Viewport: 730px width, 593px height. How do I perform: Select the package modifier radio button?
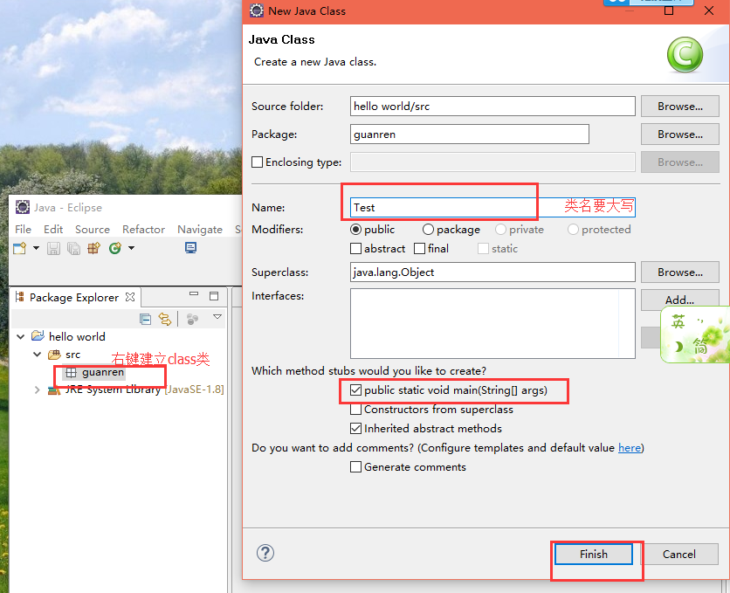[x=428, y=230]
